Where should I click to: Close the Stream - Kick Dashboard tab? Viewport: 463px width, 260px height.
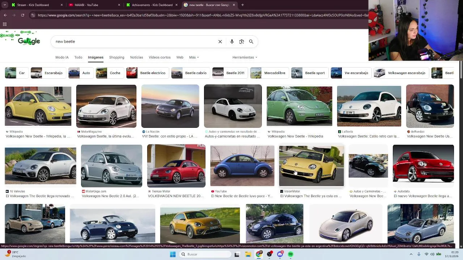click(61, 5)
